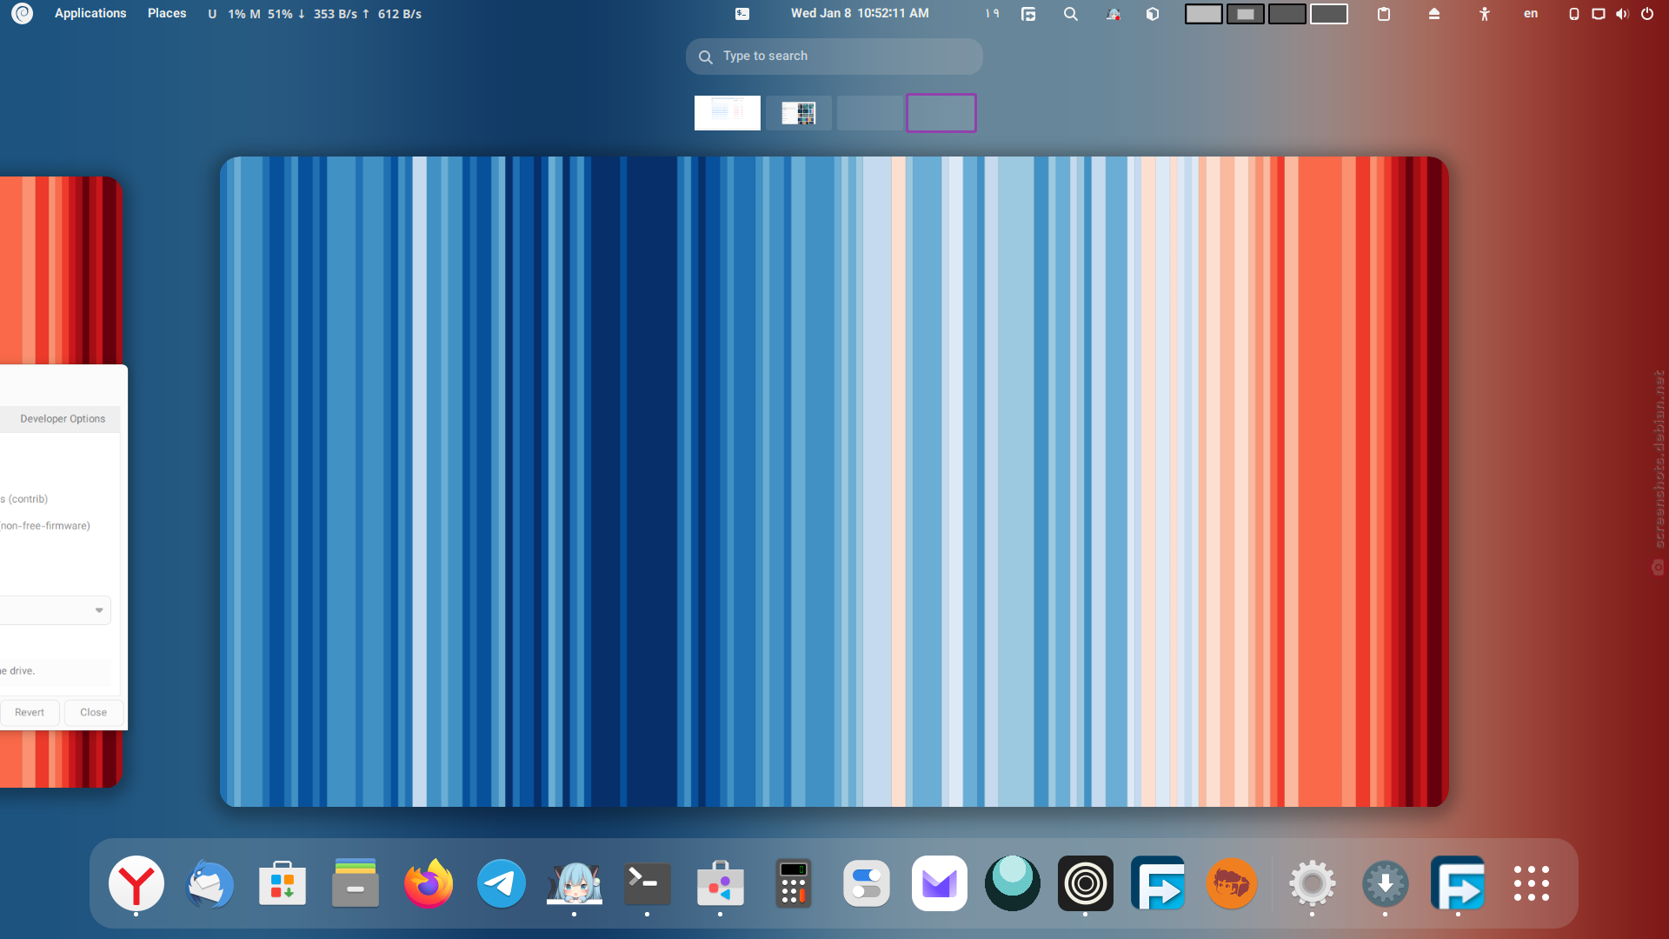Open the Calculator from the dock

794,884
